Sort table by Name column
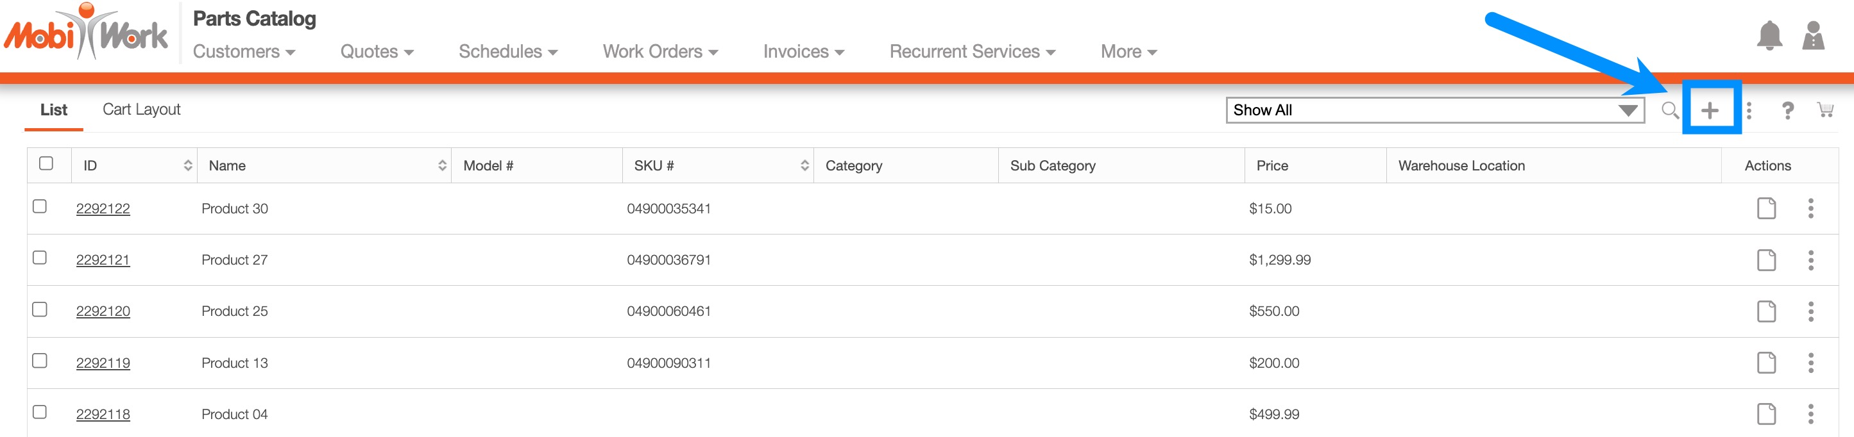This screenshot has height=437, width=1854. 441,165
